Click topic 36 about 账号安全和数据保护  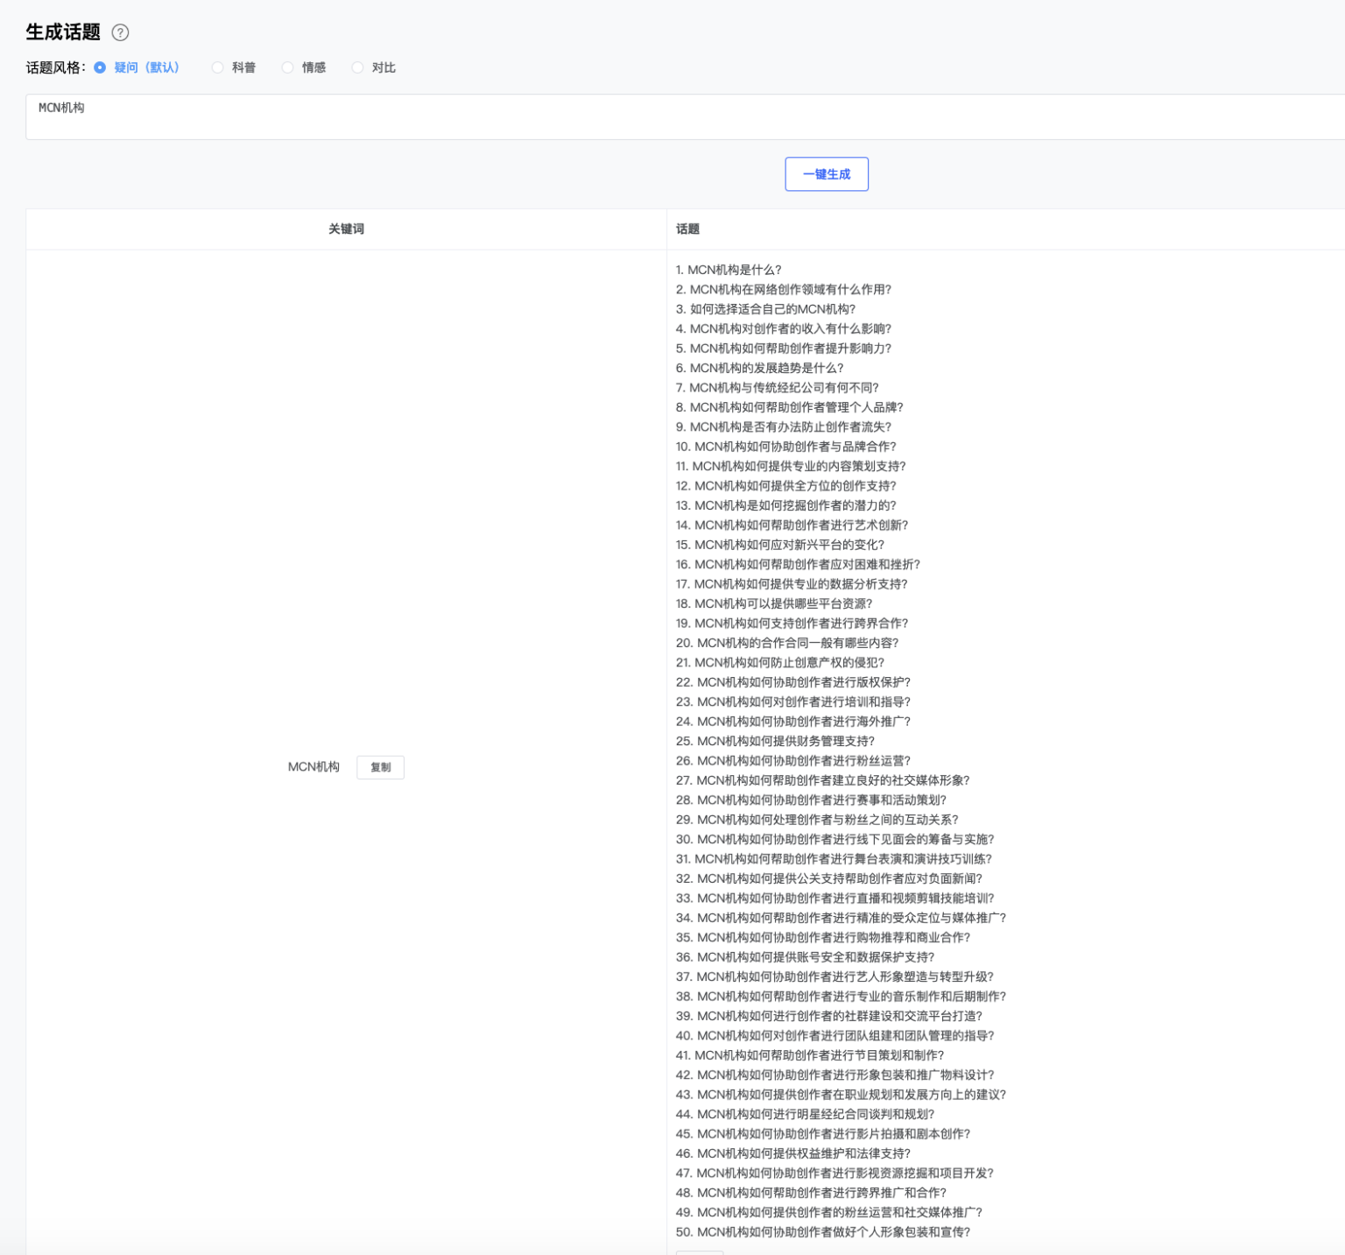pyautogui.click(x=805, y=957)
